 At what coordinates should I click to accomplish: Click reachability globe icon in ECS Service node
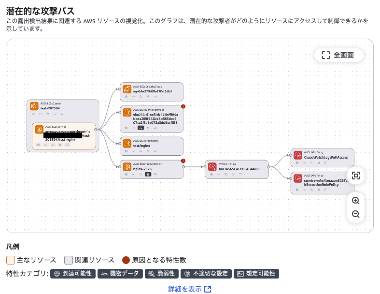(x=38, y=145)
